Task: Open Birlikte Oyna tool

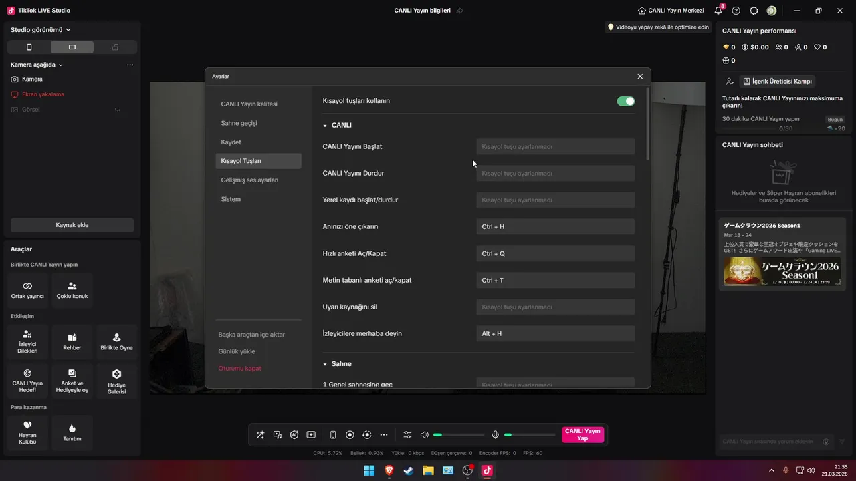Action: click(116, 341)
